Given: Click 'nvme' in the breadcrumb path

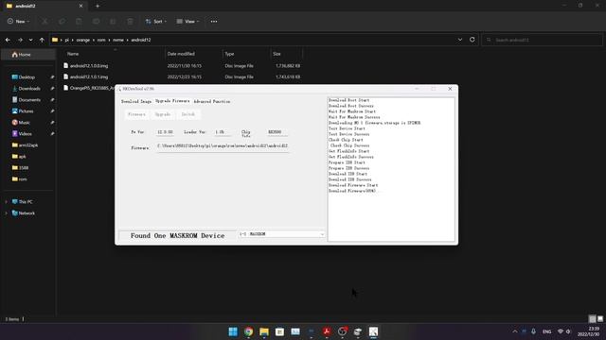Looking at the screenshot, I should click(118, 40).
